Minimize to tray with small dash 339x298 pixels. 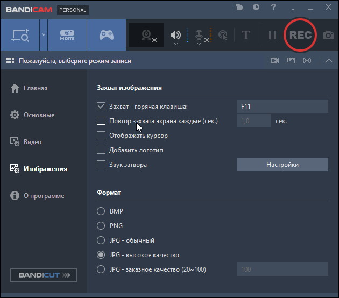[x=293, y=9]
